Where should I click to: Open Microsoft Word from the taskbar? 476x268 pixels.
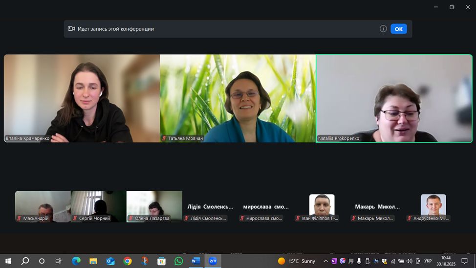click(195, 261)
